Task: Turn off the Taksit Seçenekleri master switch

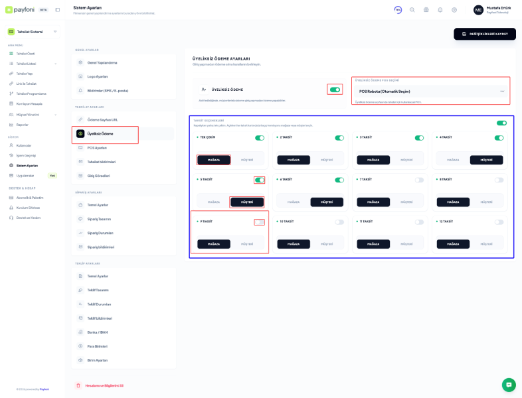Action: [501, 123]
